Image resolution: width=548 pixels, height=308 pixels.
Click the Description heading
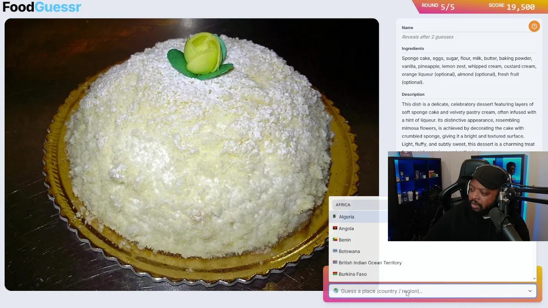413,95
